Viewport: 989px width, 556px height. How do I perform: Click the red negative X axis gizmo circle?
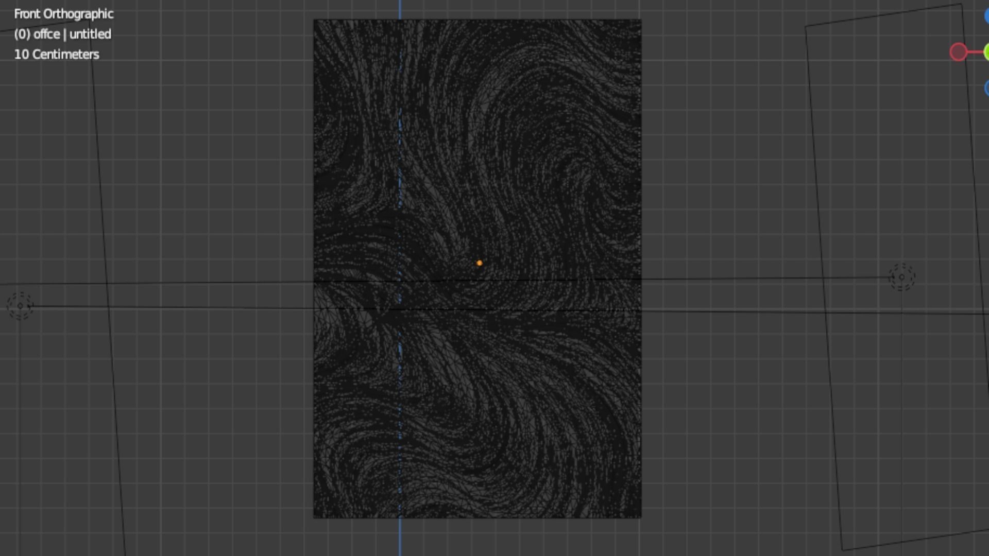point(958,52)
